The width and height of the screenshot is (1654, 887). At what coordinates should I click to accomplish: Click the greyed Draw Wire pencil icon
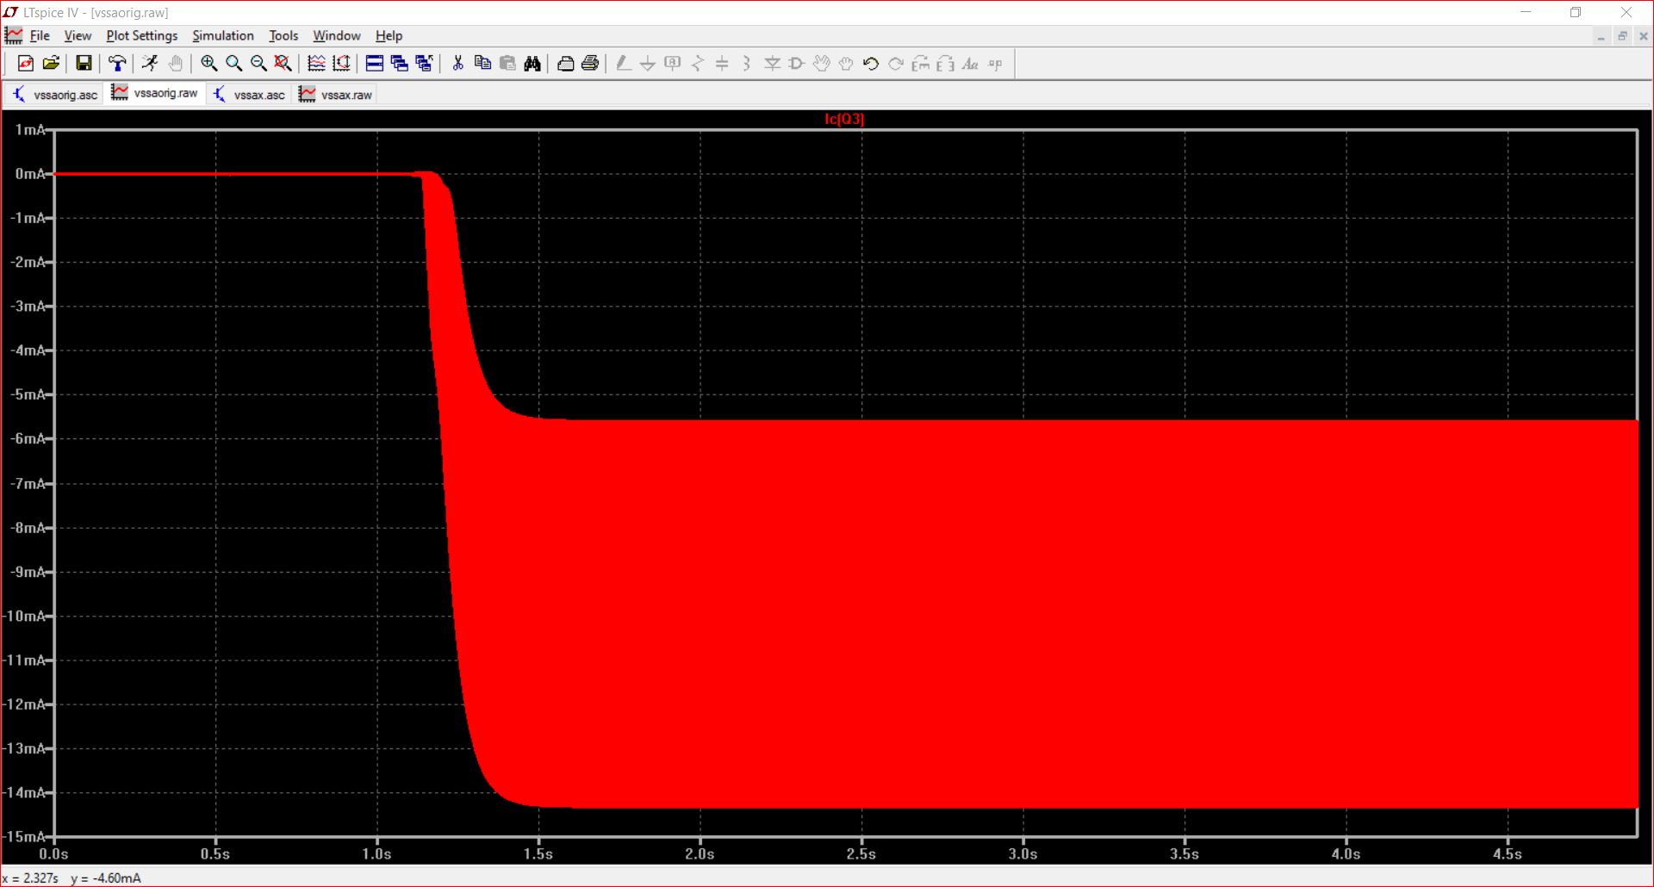point(623,63)
